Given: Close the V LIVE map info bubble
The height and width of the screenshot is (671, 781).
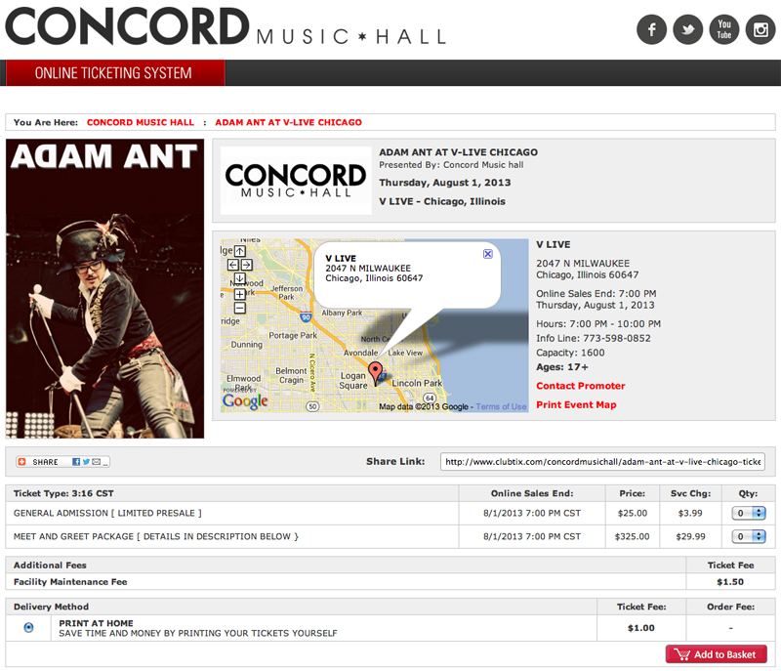Looking at the screenshot, I should click(488, 254).
